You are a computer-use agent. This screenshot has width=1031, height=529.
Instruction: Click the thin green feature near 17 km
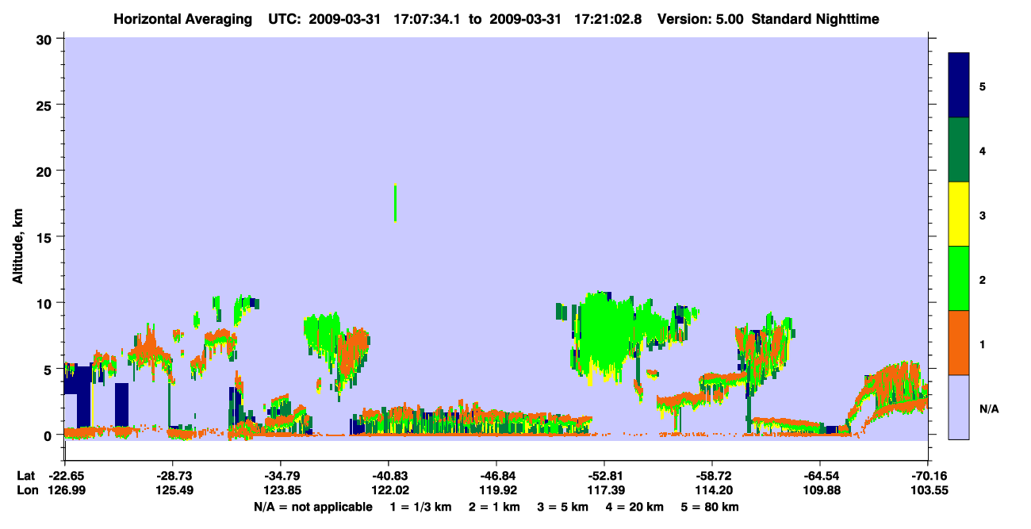point(395,203)
